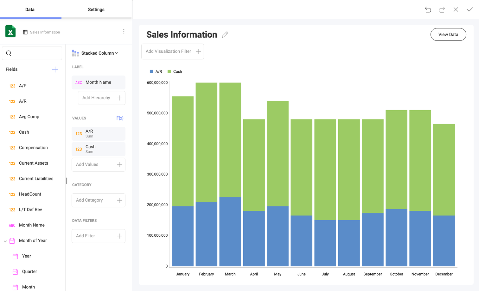Image resolution: width=479 pixels, height=304 pixels.
Task: Click the fields panel scrollbar handle
Action: (67, 181)
